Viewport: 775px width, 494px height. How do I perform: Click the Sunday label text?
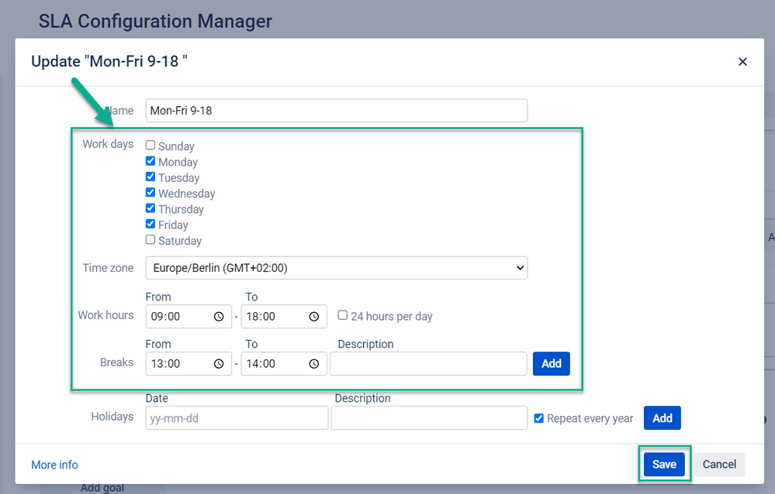click(x=176, y=146)
